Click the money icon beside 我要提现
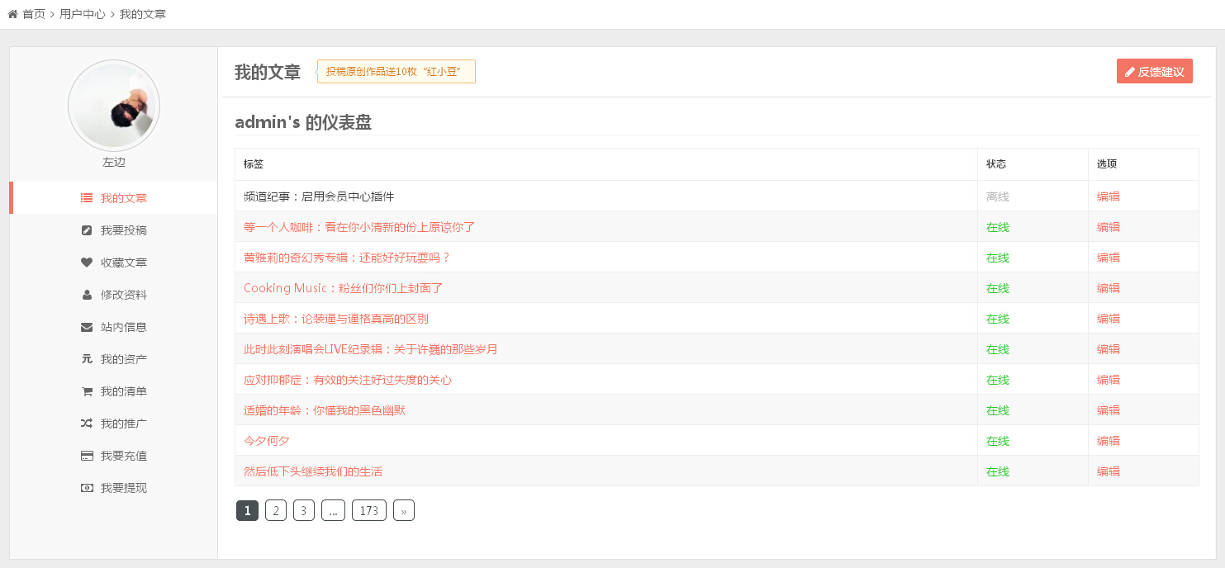The height and width of the screenshot is (568, 1225). pyautogui.click(x=87, y=488)
